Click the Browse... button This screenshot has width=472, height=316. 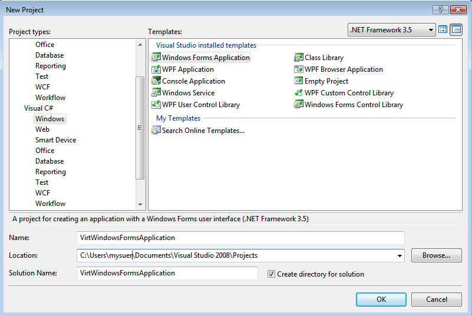[x=437, y=255]
